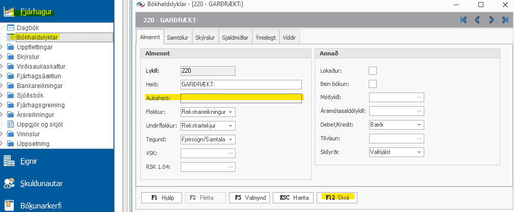Open the Skuldunautar module icon

pyautogui.click(x=9, y=183)
